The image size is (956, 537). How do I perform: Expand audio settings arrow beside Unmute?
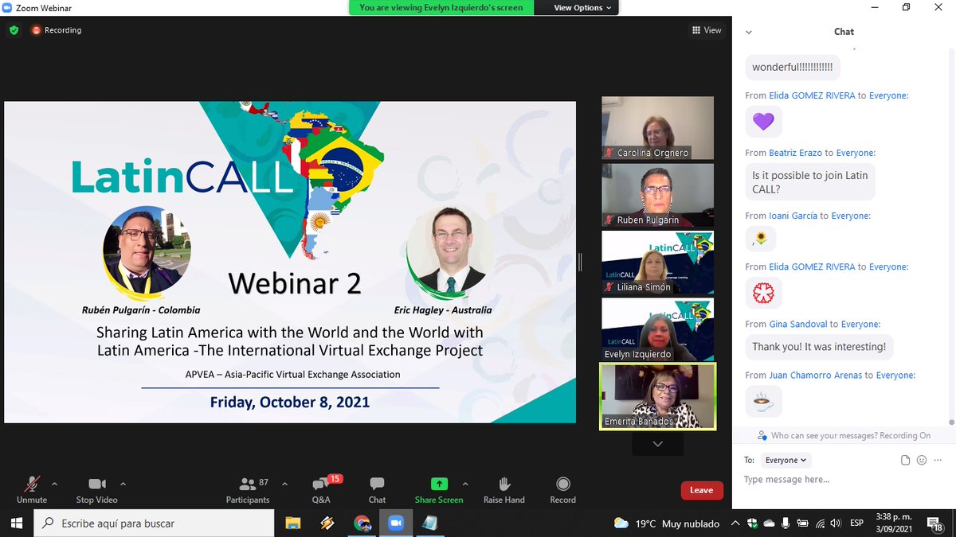click(x=54, y=483)
